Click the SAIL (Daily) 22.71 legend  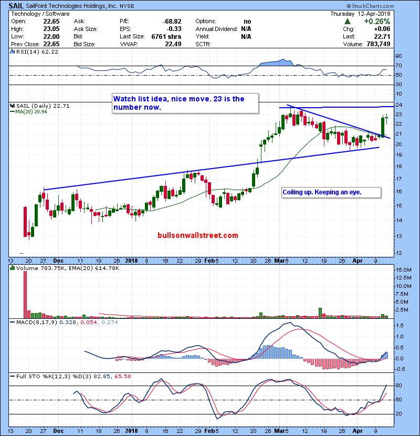(43, 106)
